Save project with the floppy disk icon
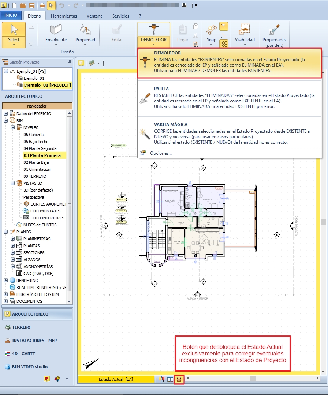The image size is (328, 395). coord(31,5)
